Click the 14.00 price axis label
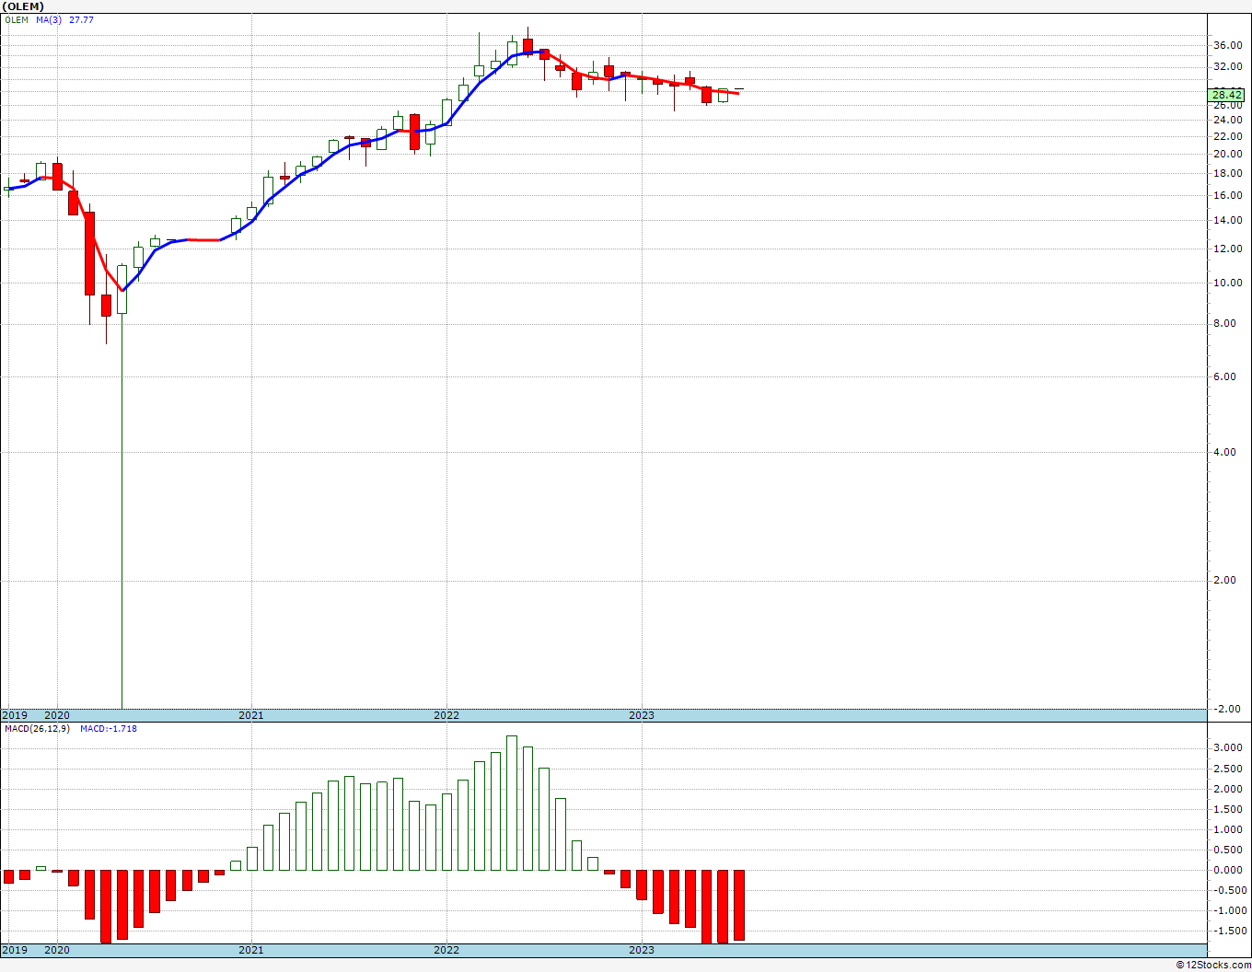The height and width of the screenshot is (972, 1252). pos(1227,220)
